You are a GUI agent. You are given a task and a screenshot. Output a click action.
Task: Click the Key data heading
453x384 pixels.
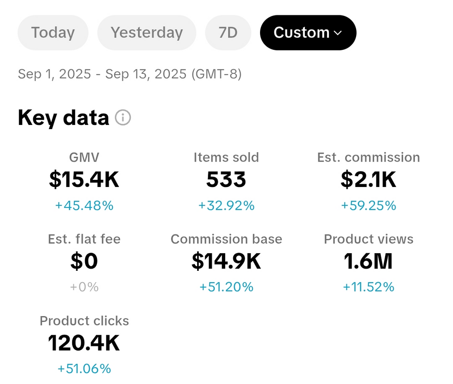(x=63, y=118)
